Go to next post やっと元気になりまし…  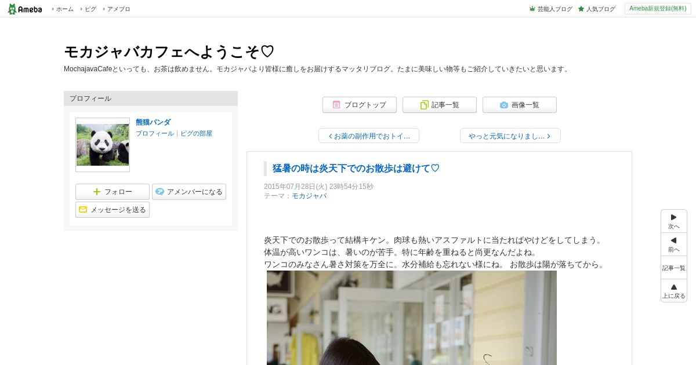[x=510, y=136]
